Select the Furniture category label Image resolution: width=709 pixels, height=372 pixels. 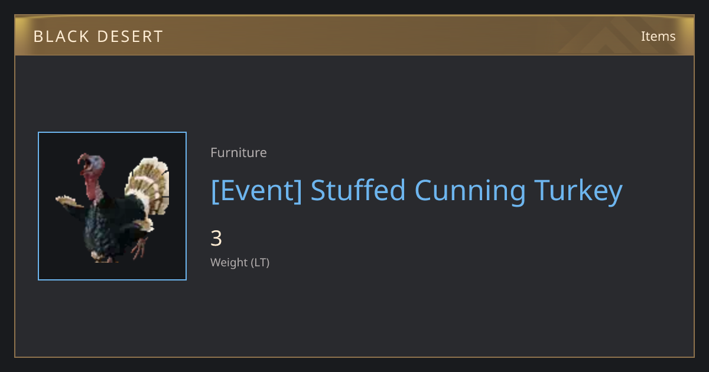239,152
